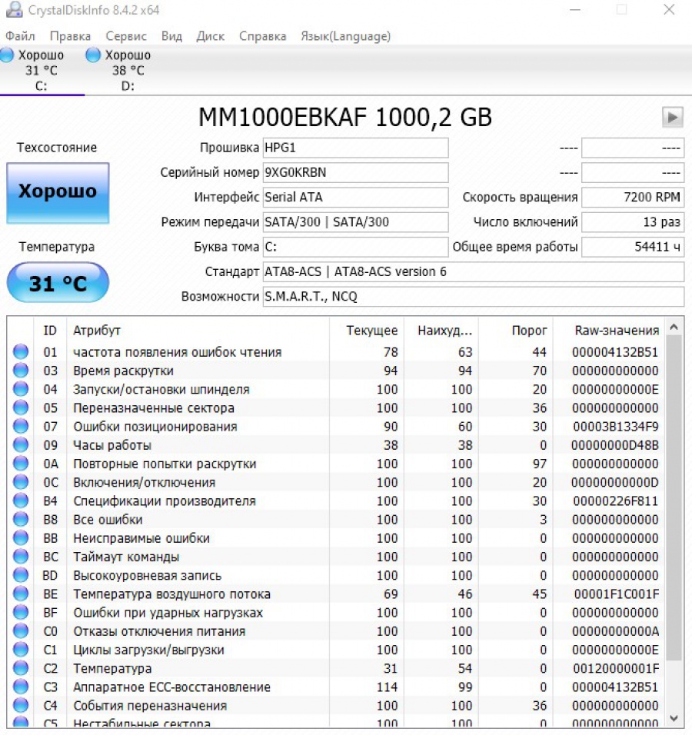Click blue status dot next to "Часы работы"
Viewport: 692px width, 735px height.
coord(20,445)
